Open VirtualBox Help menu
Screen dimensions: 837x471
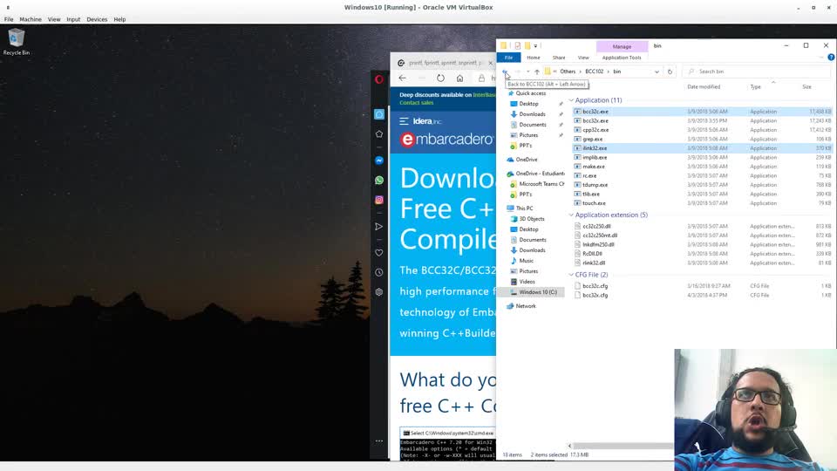click(x=119, y=19)
